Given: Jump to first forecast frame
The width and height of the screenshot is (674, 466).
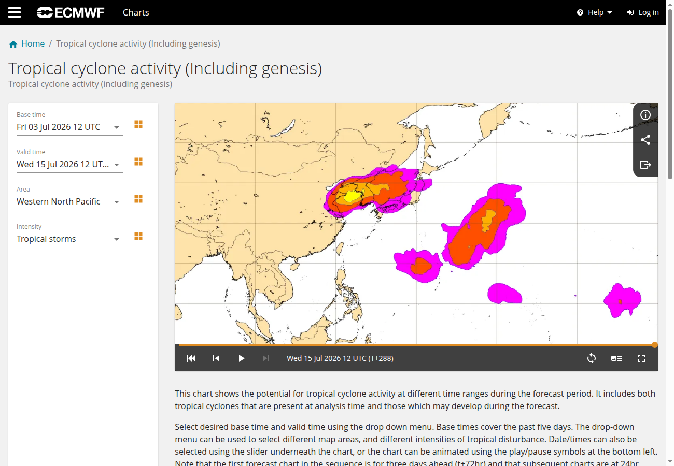Looking at the screenshot, I should click(x=191, y=358).
